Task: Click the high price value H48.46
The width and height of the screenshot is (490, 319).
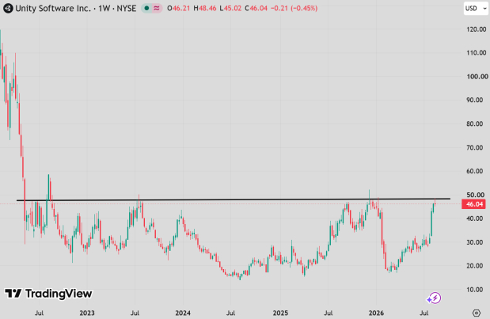Action: click(x=205, y=8)
